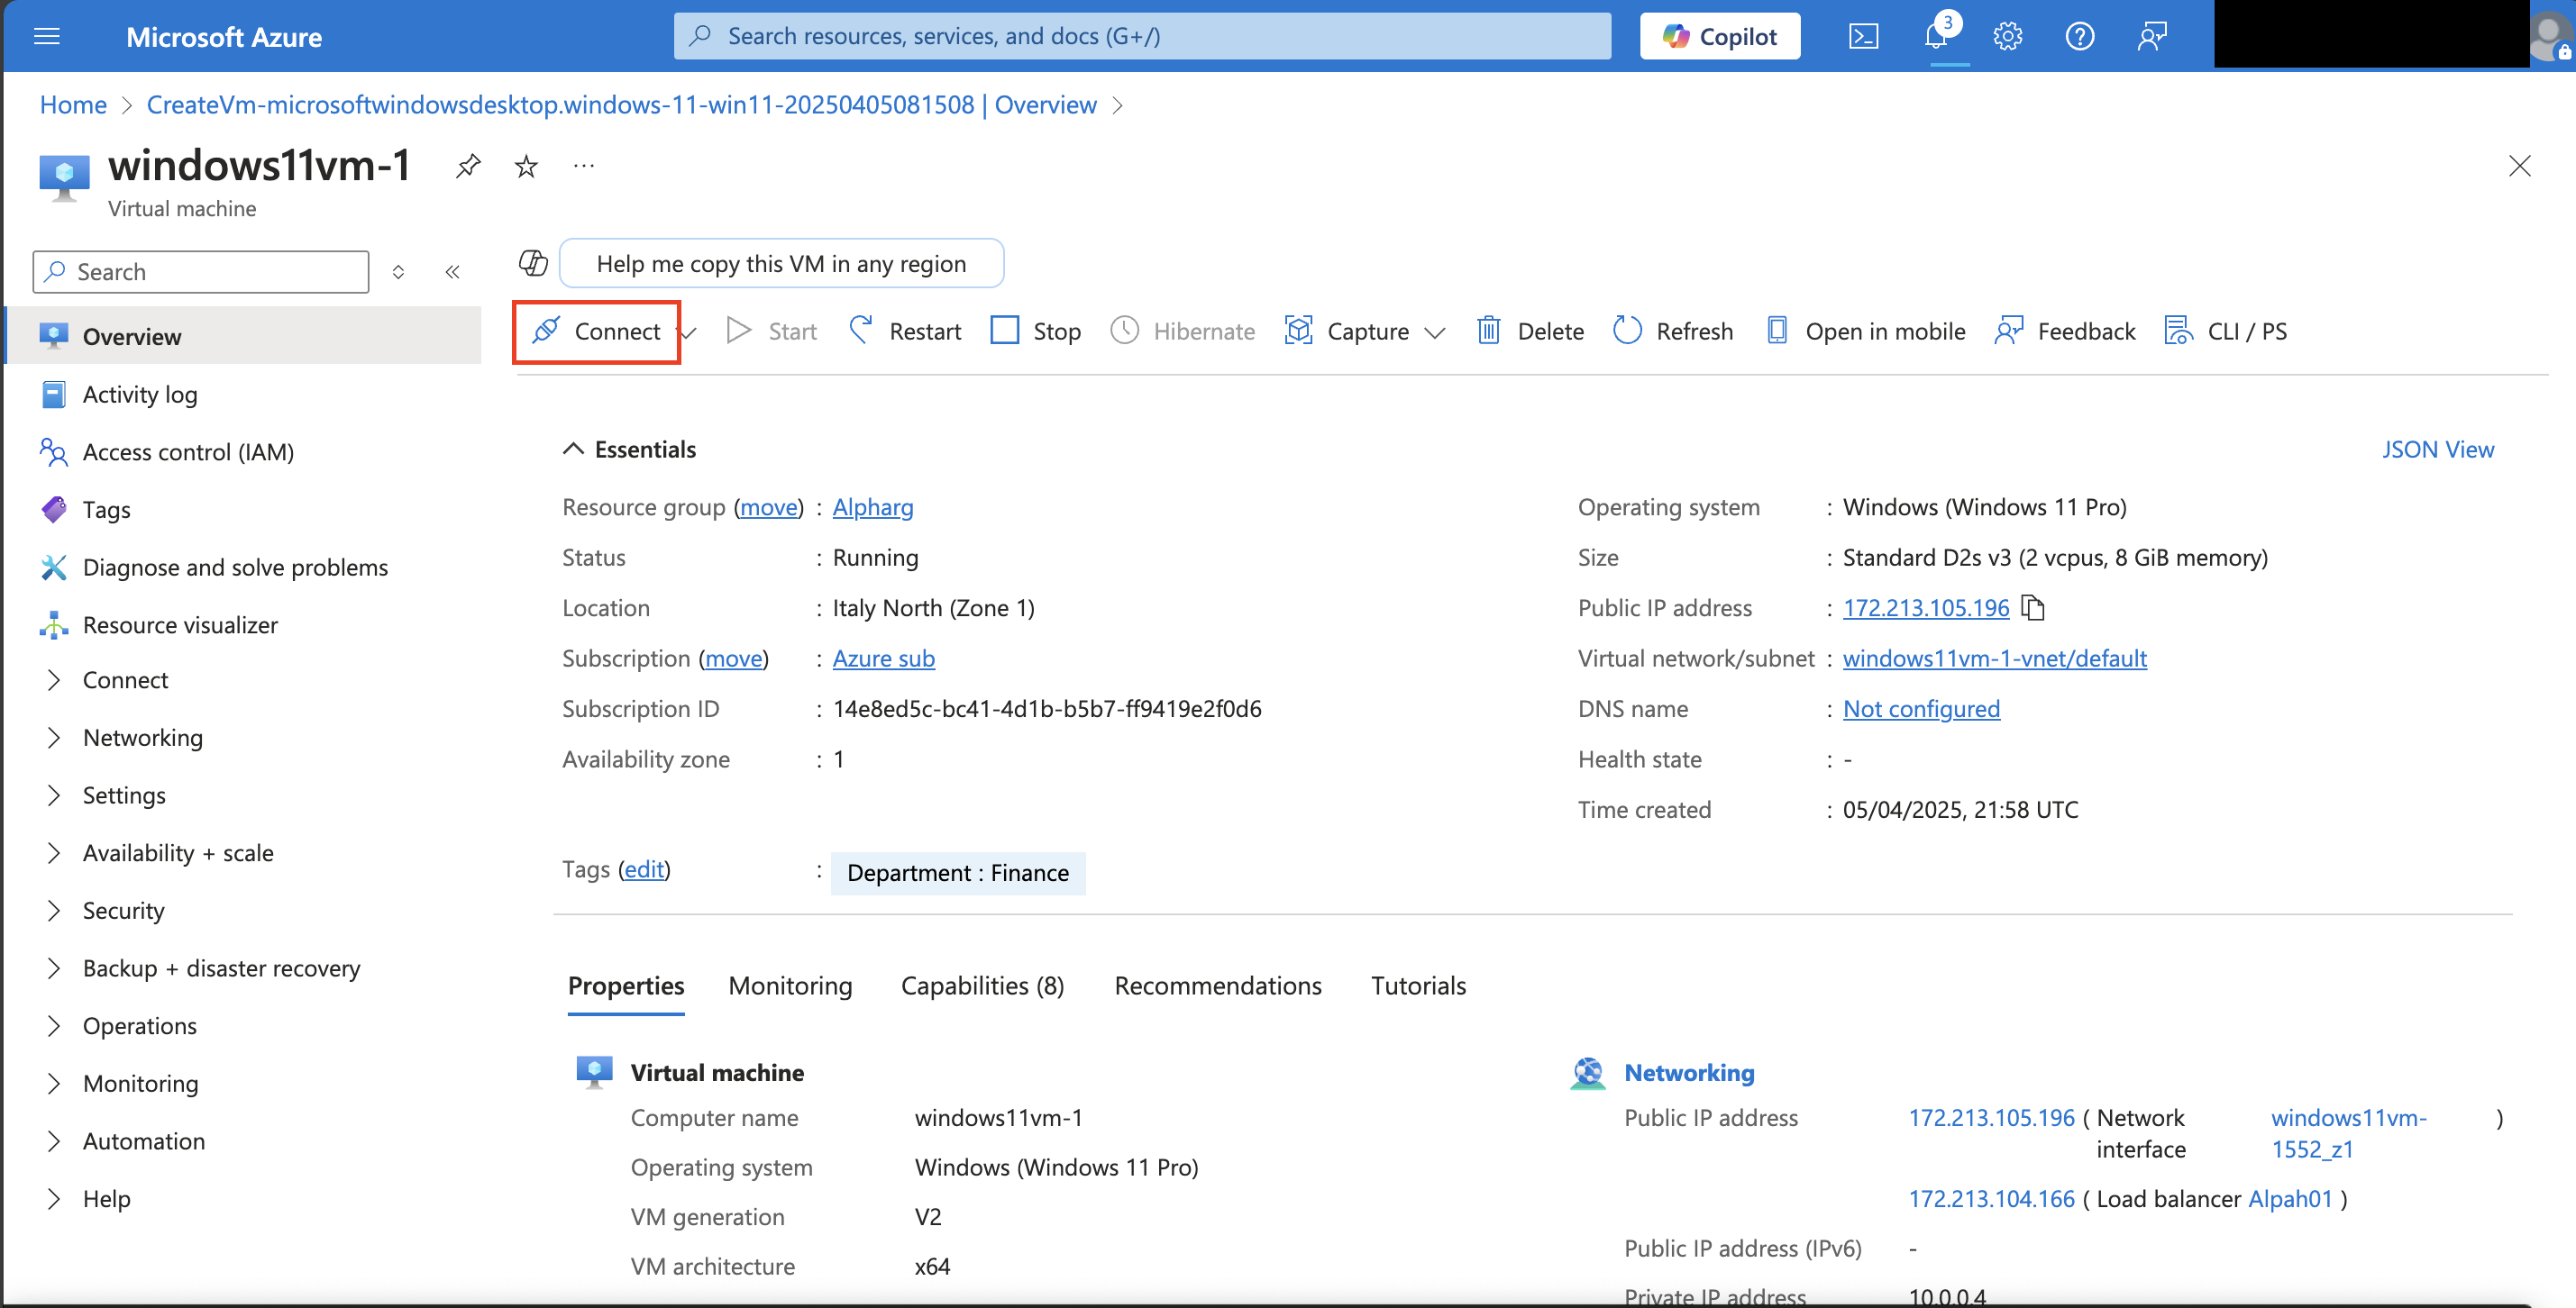Click Open in mobile
This screenshot has width=2576, height=1308.
(1865, 331)
